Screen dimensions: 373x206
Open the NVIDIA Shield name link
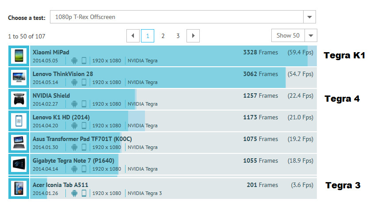tap(51, 95)
